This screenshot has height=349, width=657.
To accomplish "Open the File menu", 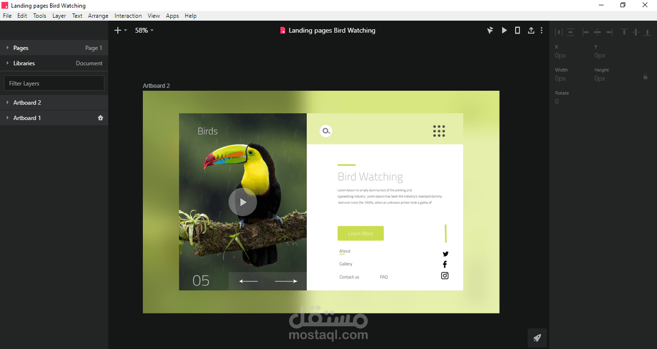I will coord(7,16).
